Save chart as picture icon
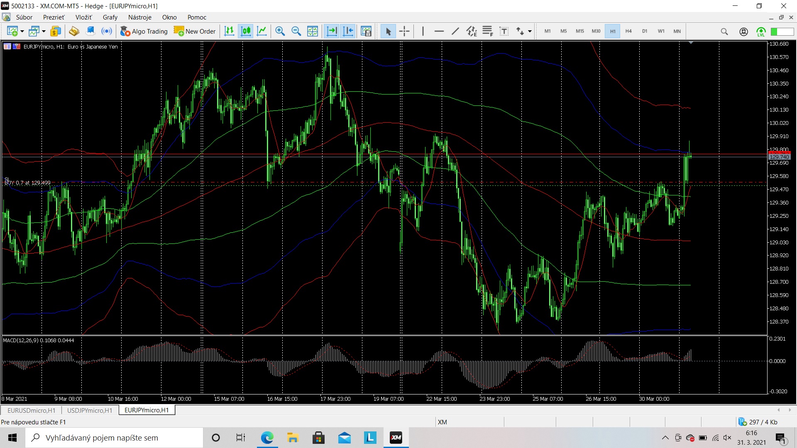This screenshot has height=448, width=797. click(366, 31)
